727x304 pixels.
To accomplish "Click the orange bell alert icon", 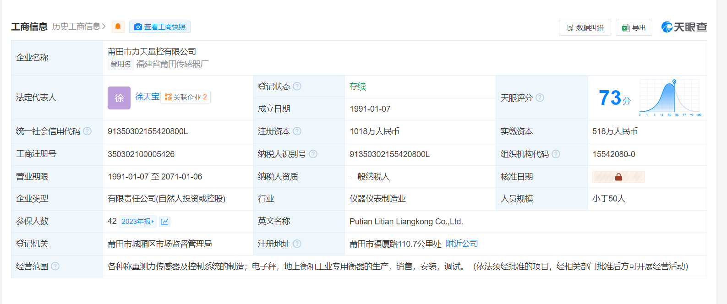I will [118, 27].
